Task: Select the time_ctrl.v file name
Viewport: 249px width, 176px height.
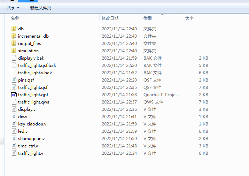Action: click(28, 146)
